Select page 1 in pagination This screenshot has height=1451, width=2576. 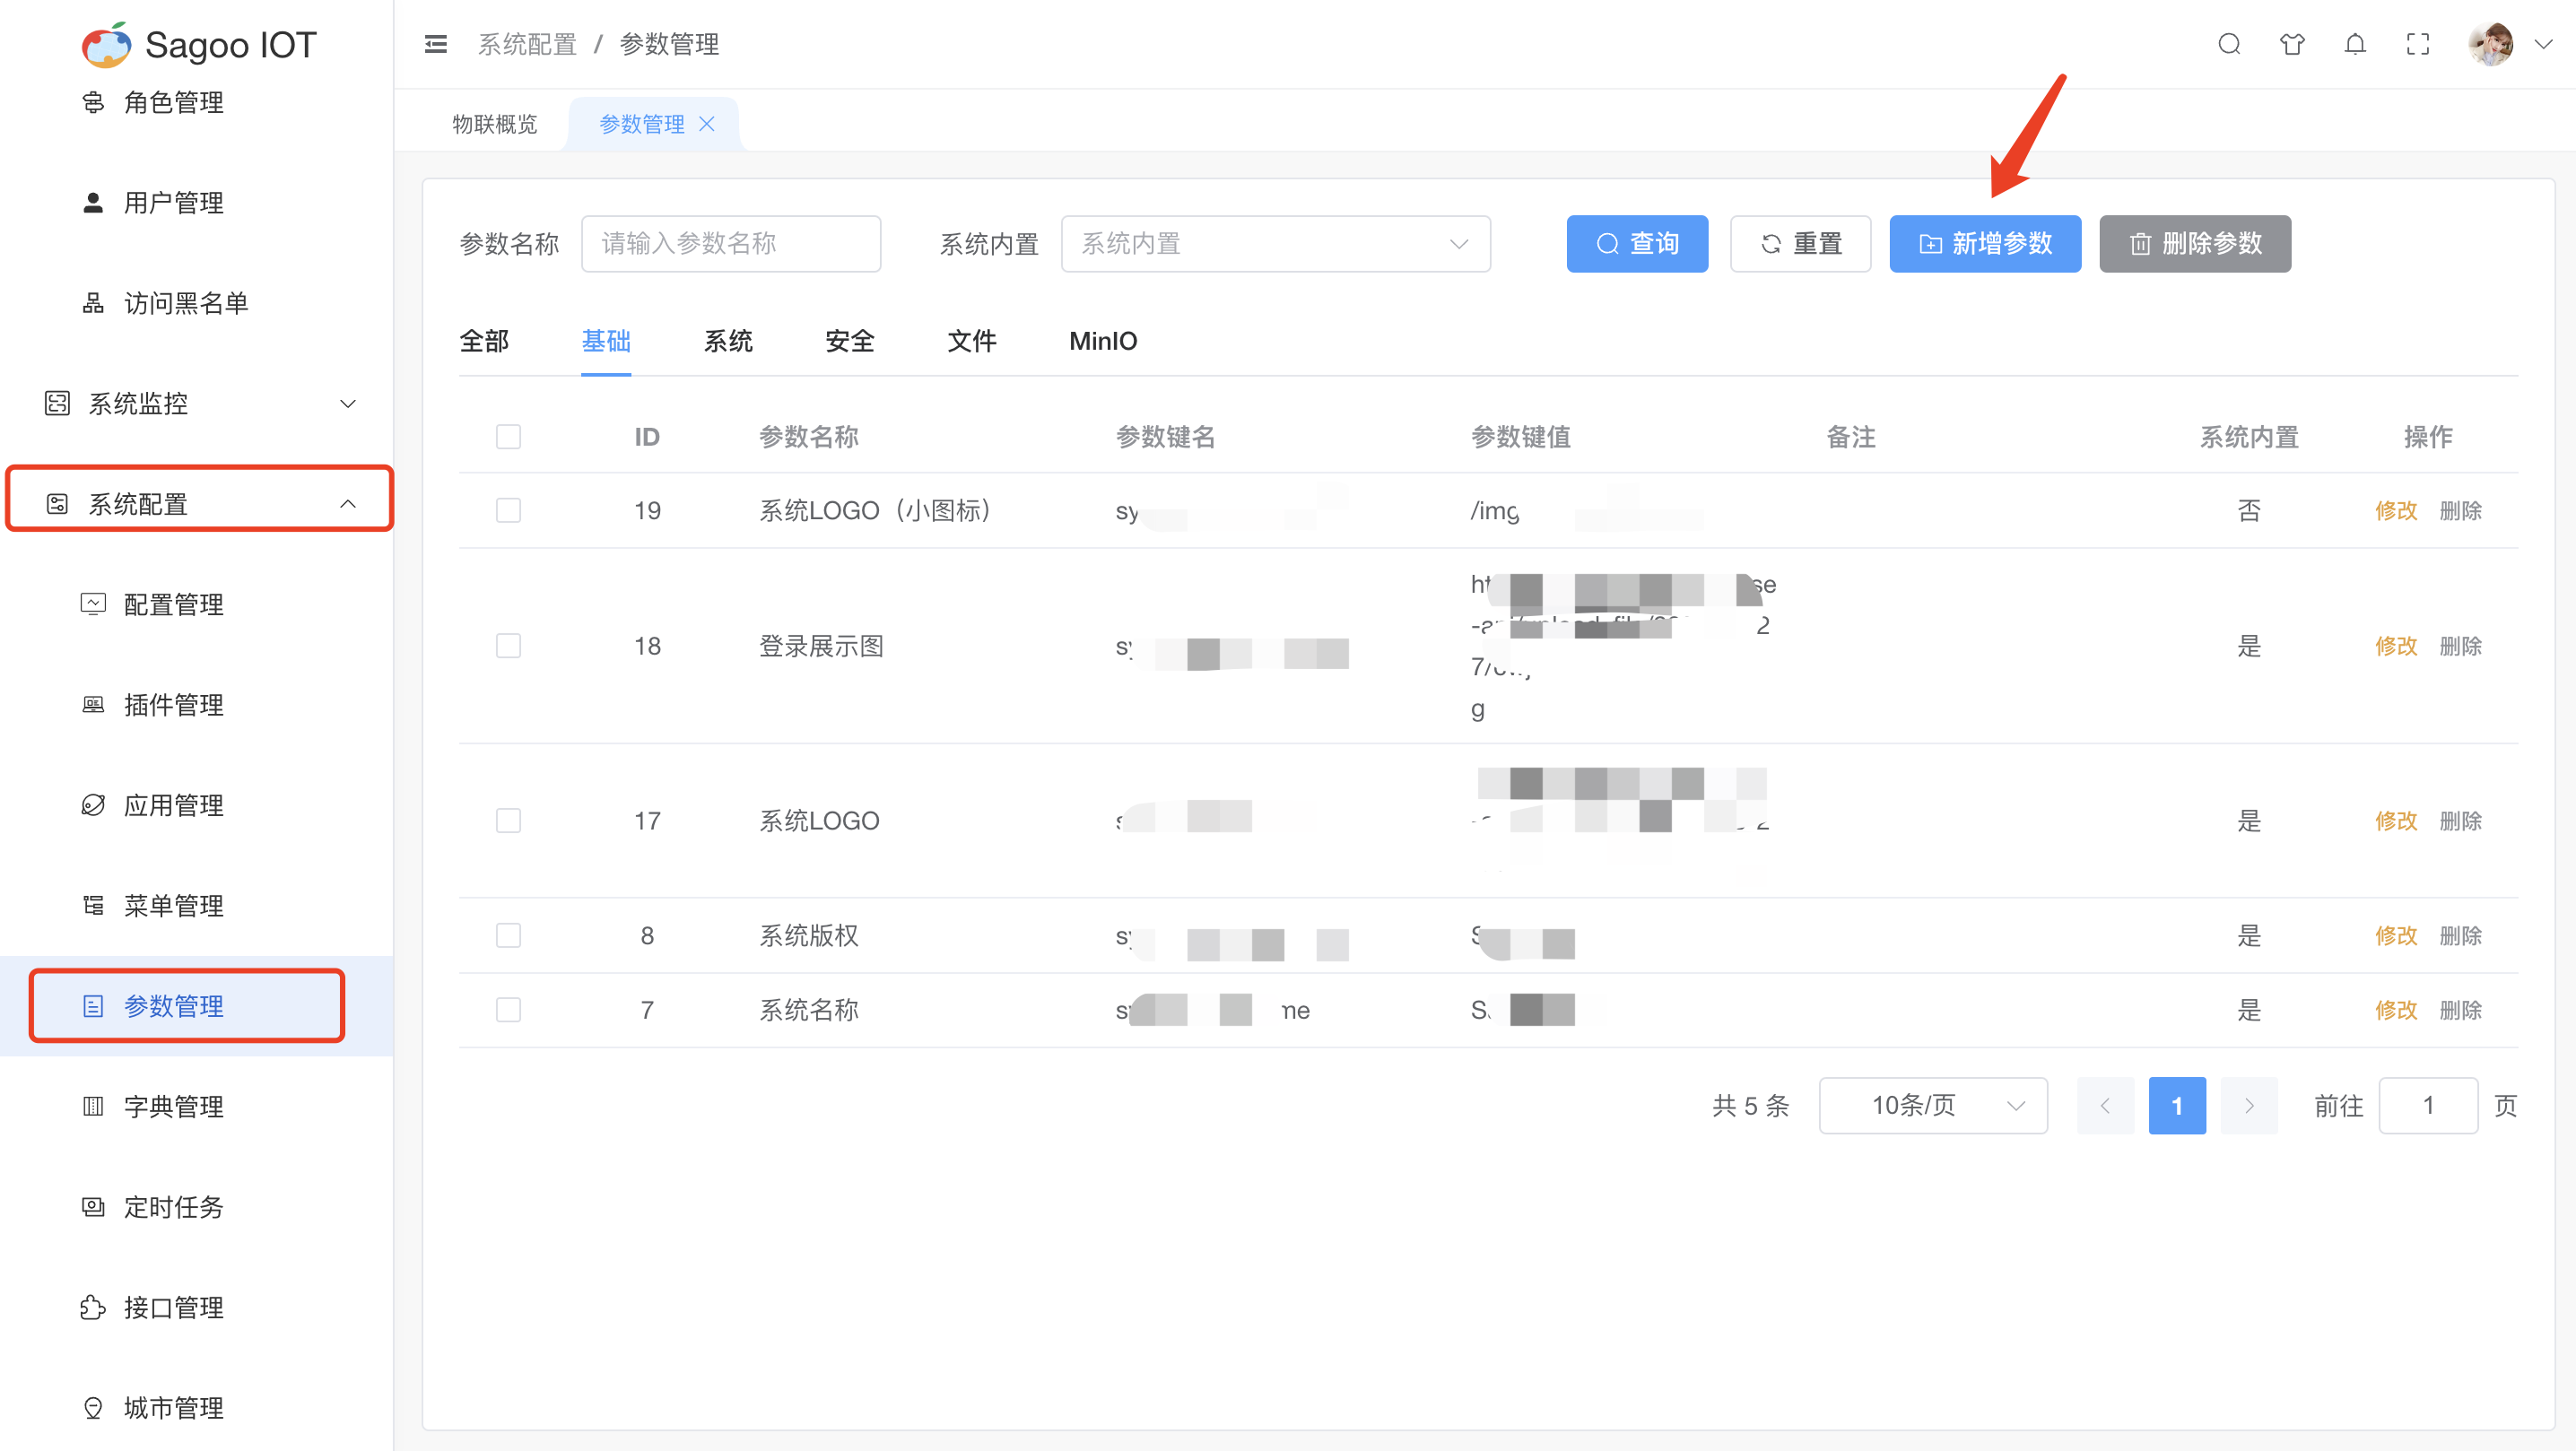[x=2177, y=1105]
